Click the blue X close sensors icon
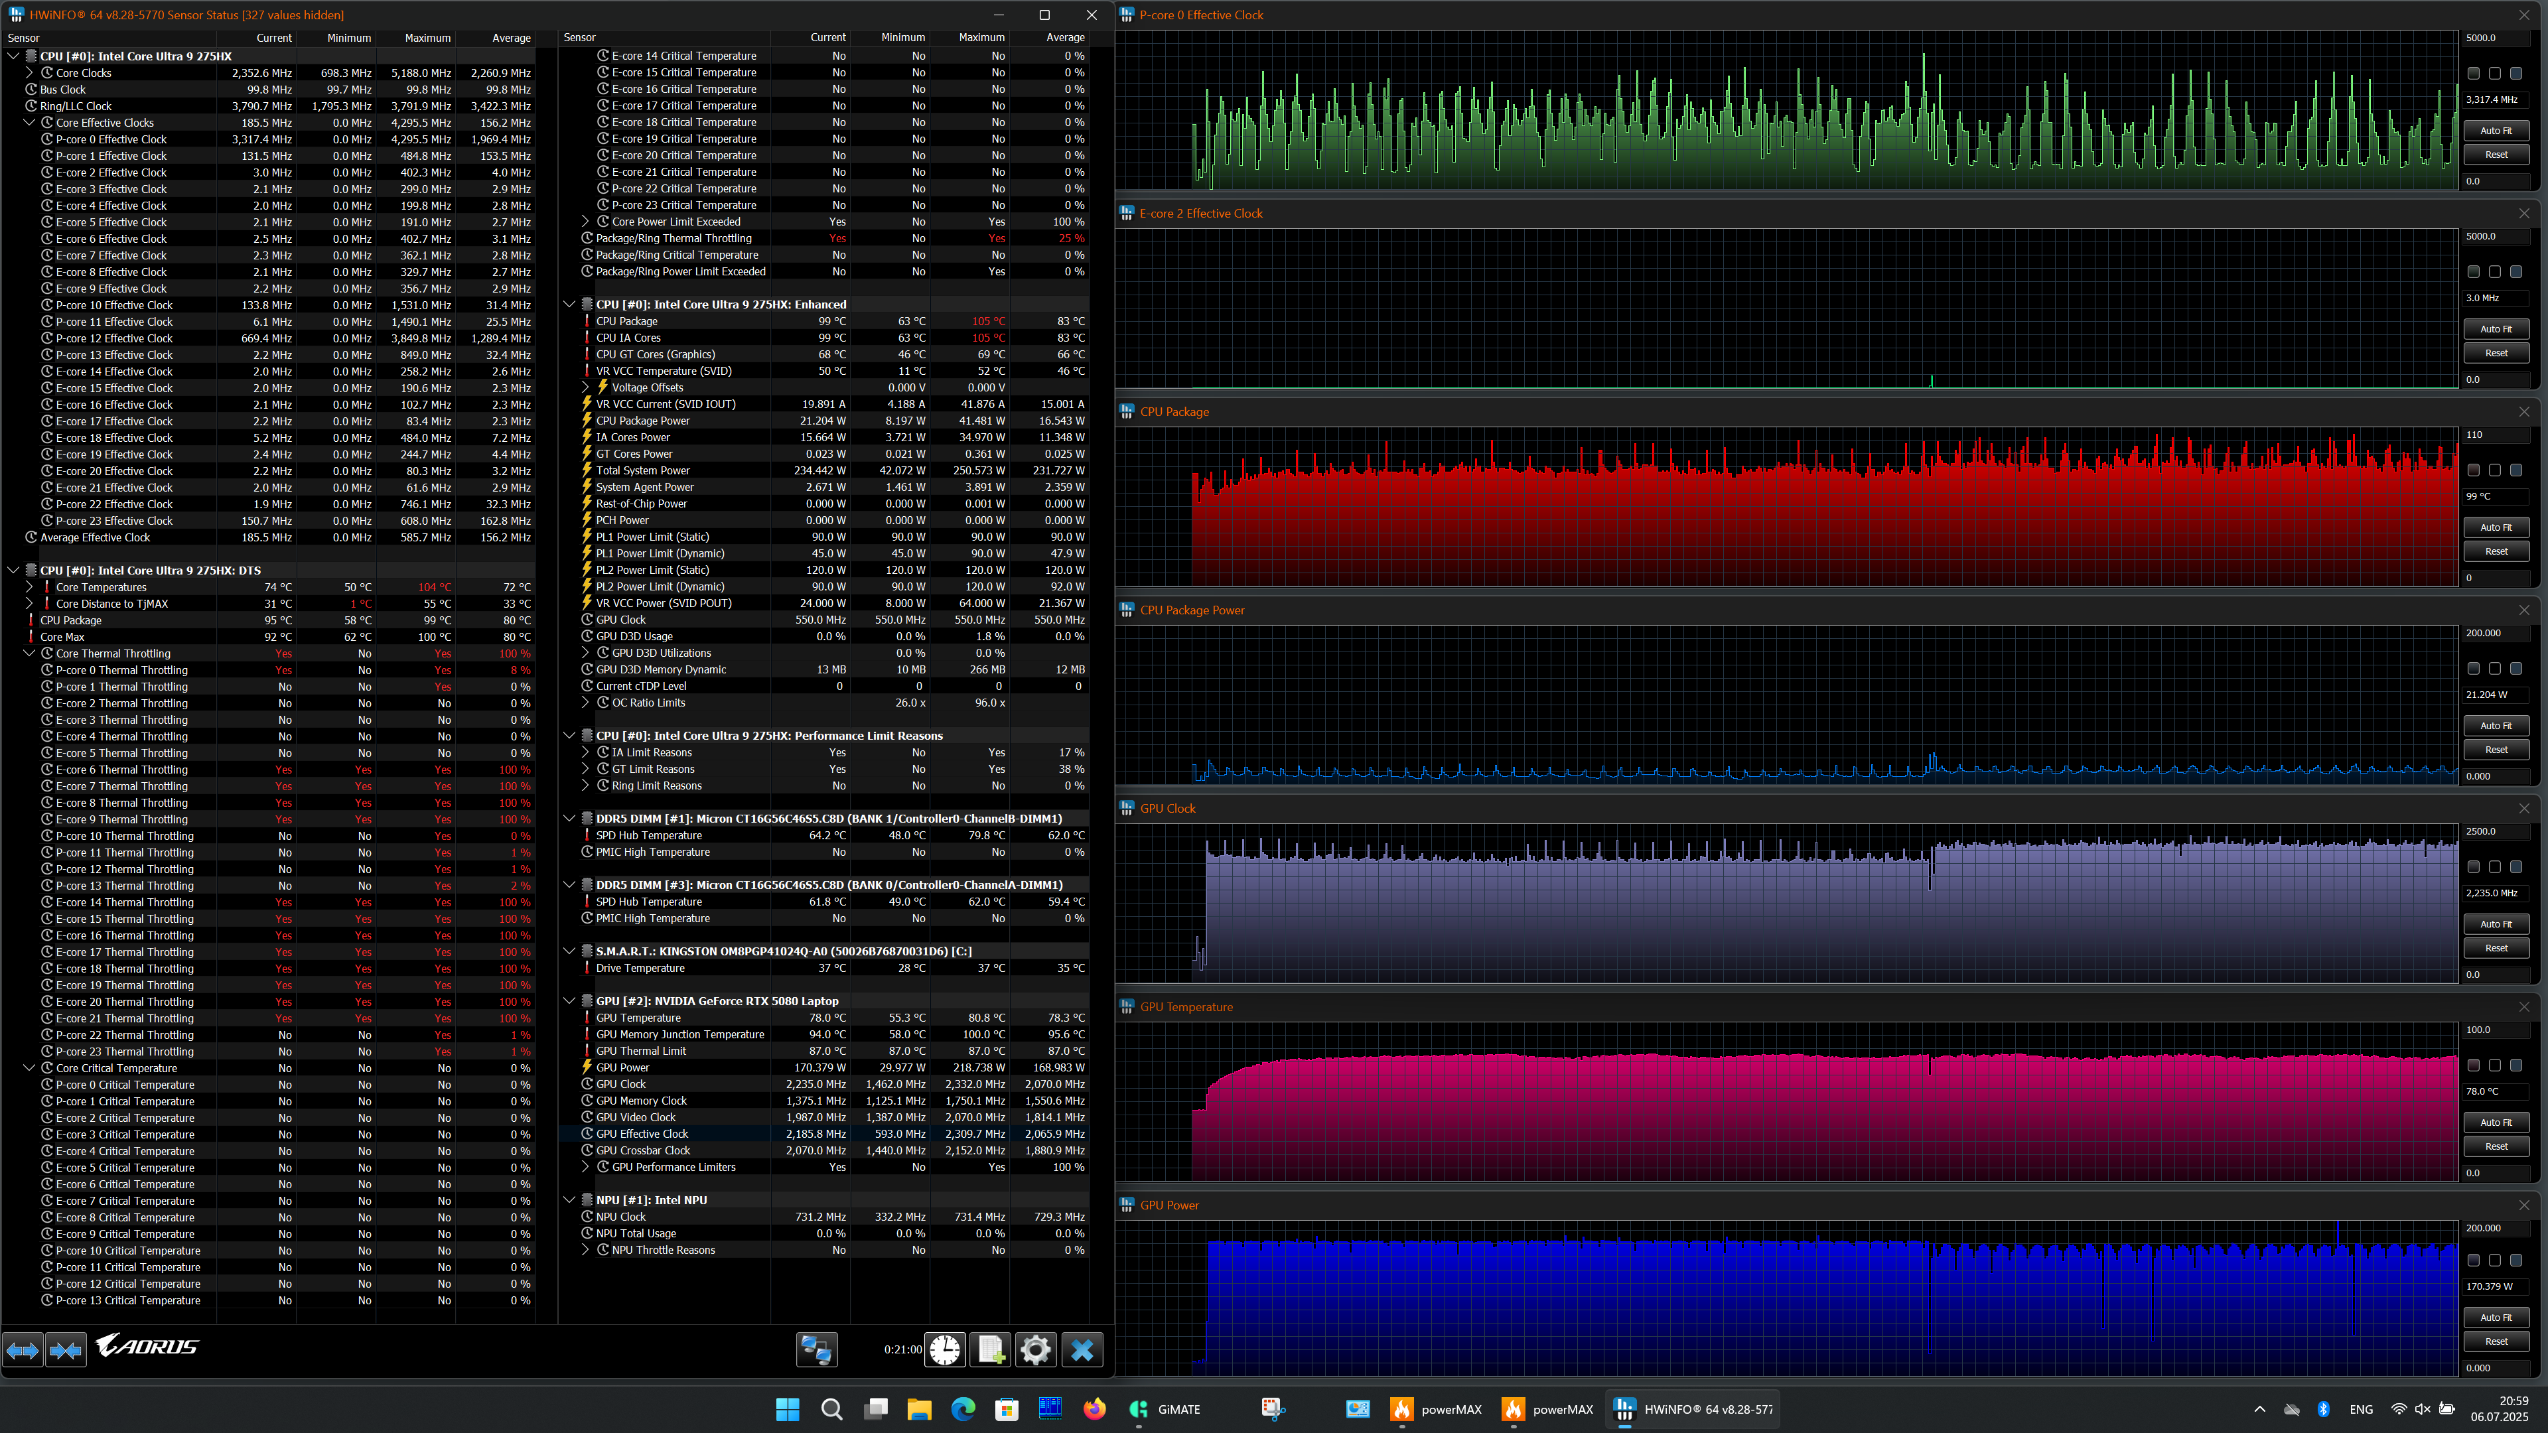 [1082, 1349]
